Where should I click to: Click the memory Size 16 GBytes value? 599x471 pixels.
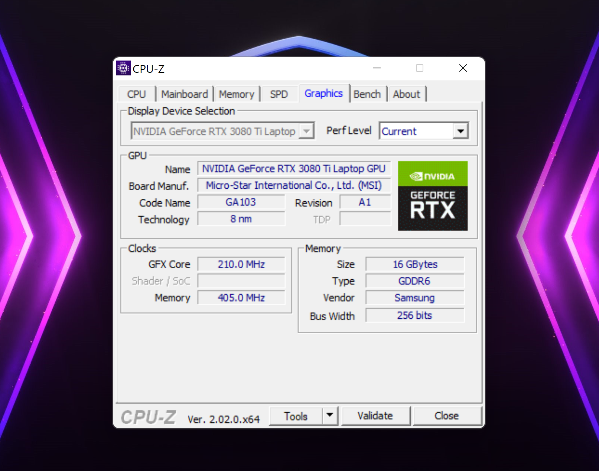[415, 264]
